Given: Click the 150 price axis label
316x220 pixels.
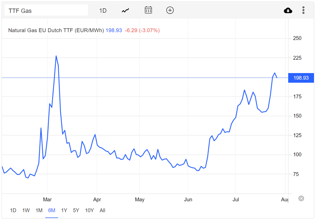Looking at the screenshot, I should pyautogui.click(x=297, y=116).
